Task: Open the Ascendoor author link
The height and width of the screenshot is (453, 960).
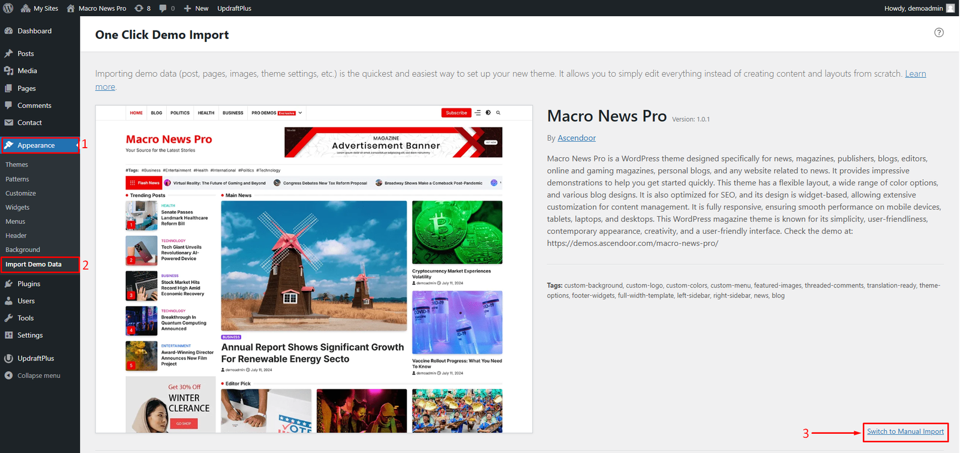Action: click(577, 138)
